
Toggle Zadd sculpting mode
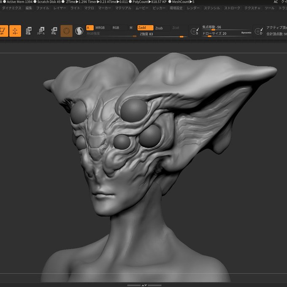click(145, 28)
